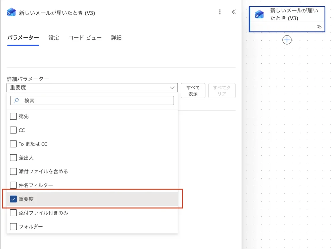
Task: Enable the 添付ファイルを含める checkbox
Action: [13, 171]
